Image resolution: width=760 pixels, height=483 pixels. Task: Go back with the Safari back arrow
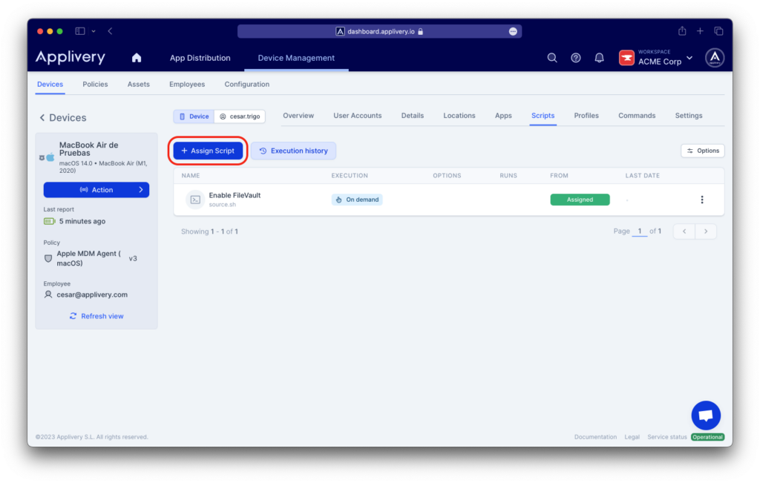111,31
